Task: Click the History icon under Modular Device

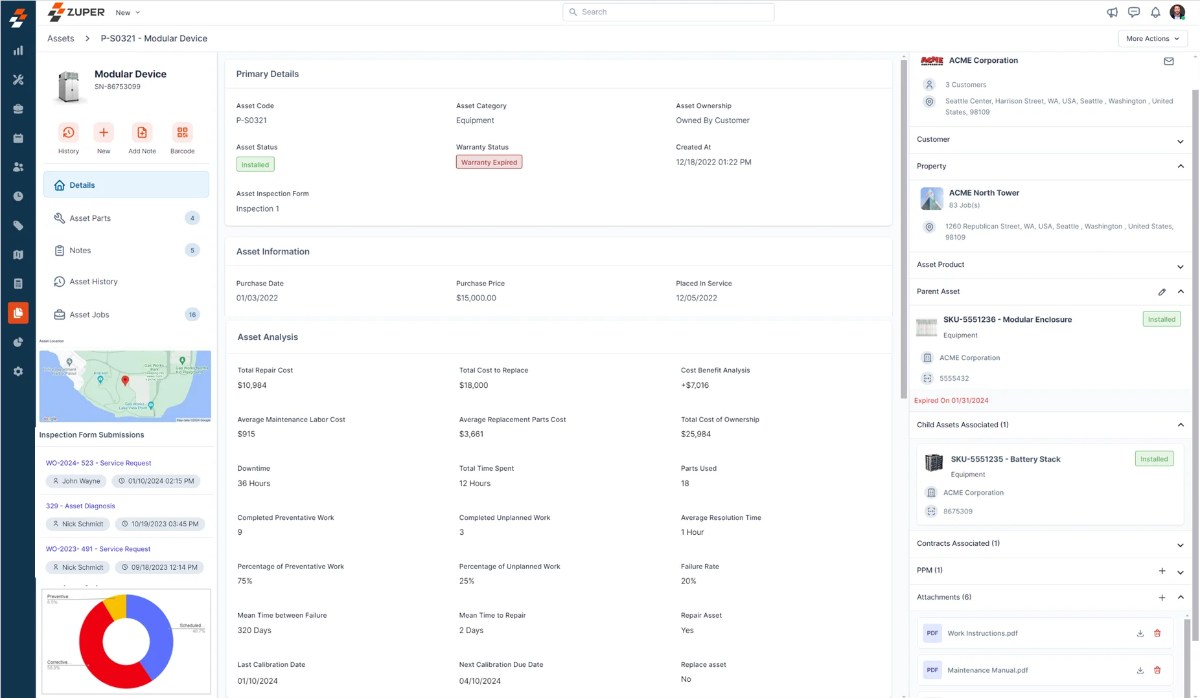Action: 68,133
